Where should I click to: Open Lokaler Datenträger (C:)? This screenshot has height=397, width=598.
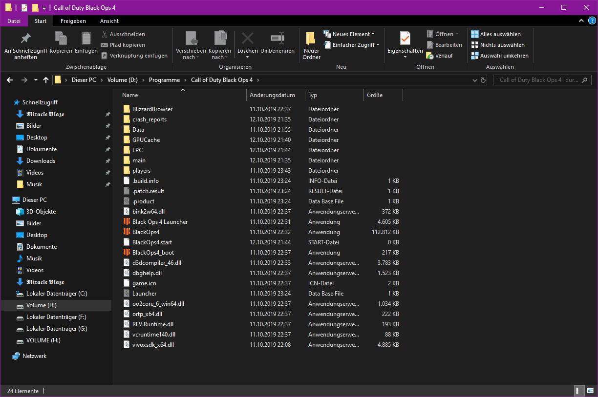tap(57, 294)
